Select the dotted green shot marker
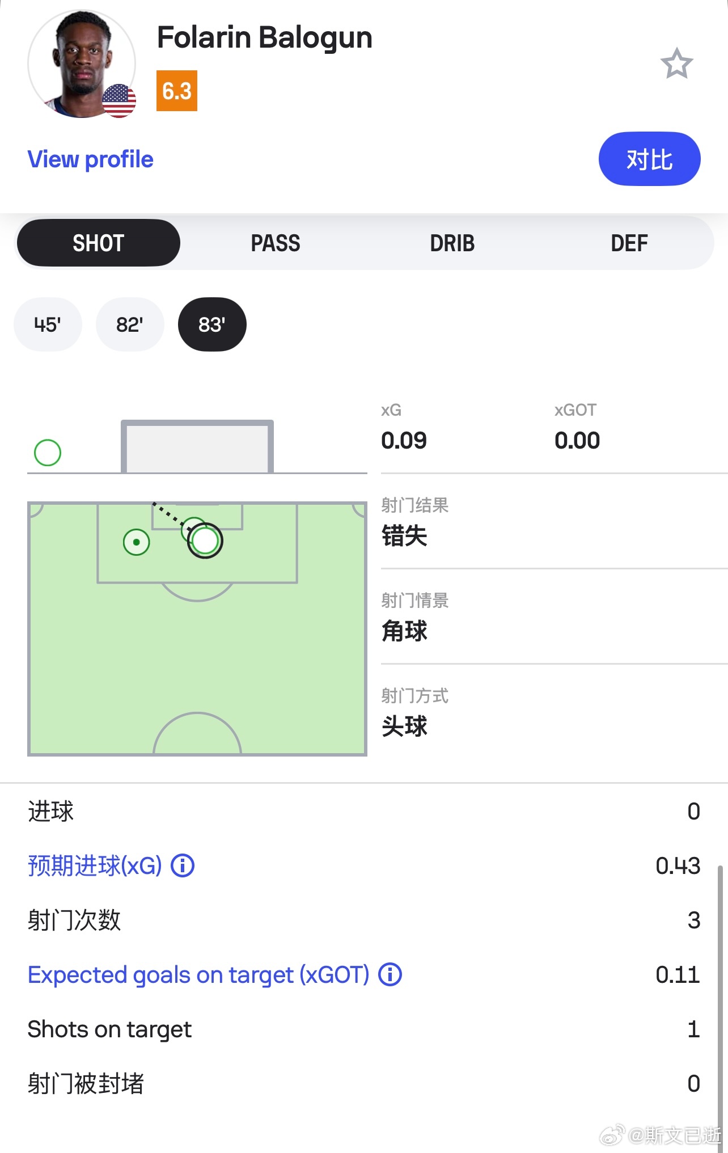728x1153 pixels. point(137,542)
